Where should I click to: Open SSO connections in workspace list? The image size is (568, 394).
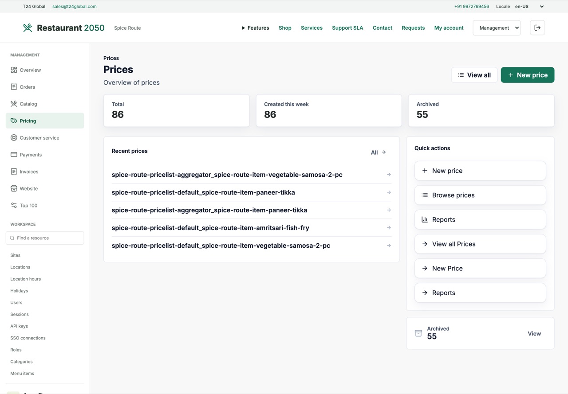(28, 338)
